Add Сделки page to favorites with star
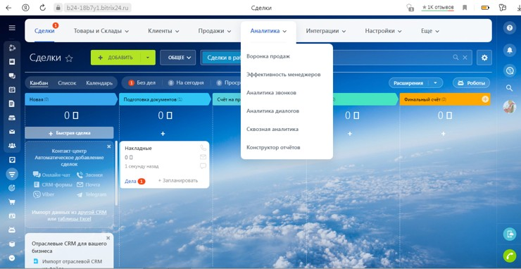The image size is (521, 269). (69, 58)
